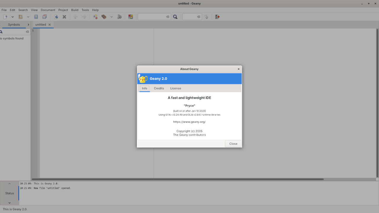The width and height of the screenshot is (379, 213).
Task: Click the status bar 'This is Geany 2.0.' text
Action: coord(15,209)
